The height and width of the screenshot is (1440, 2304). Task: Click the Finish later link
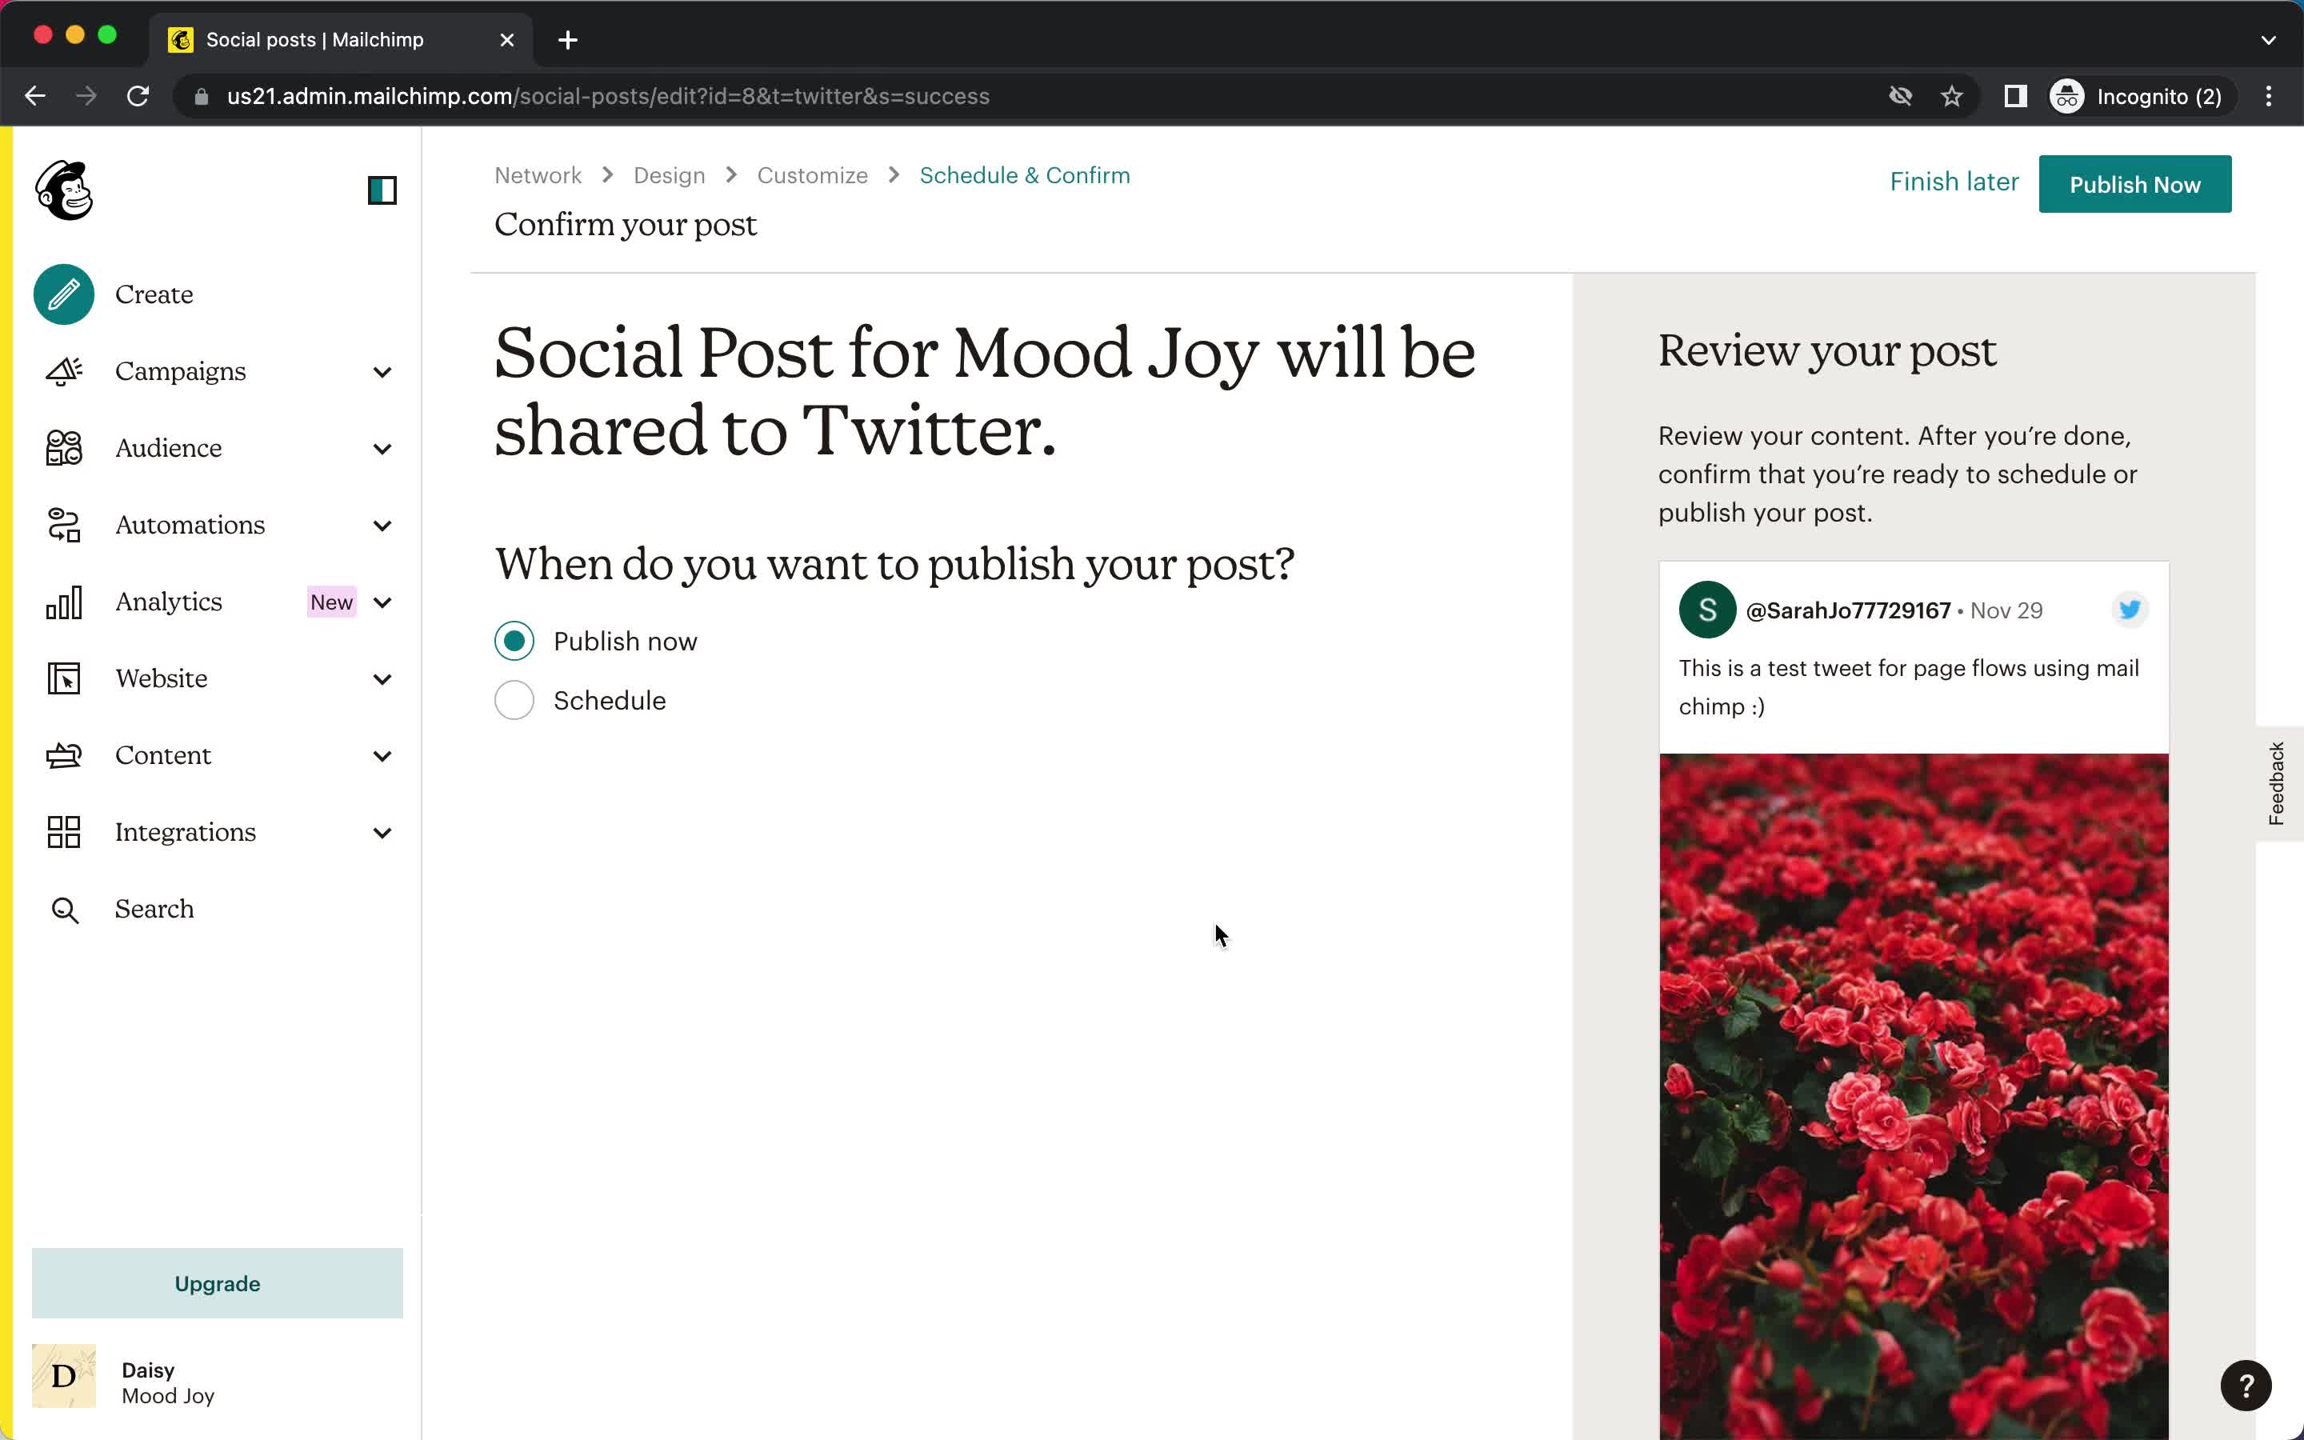point(1956,181)
